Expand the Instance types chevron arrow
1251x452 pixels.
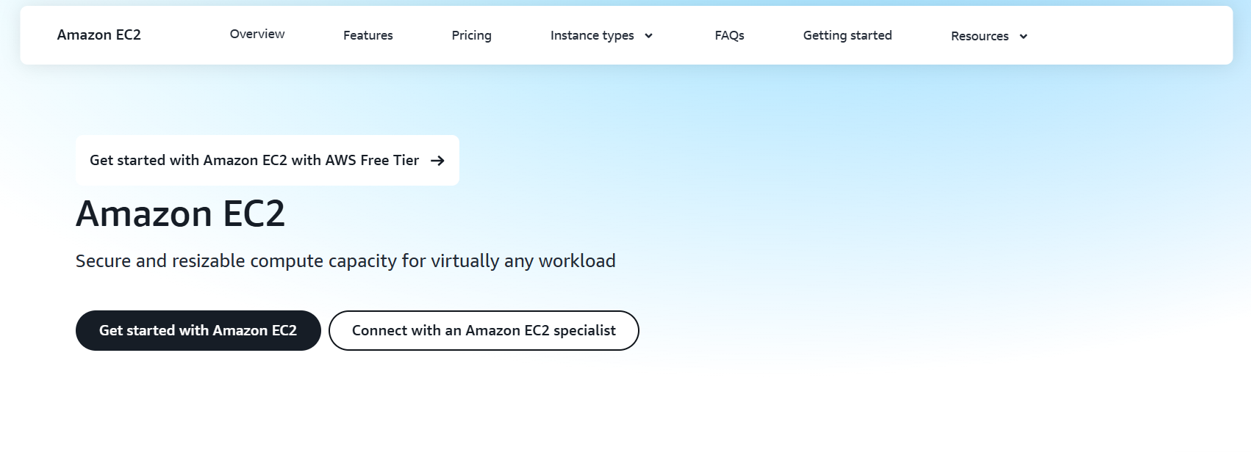click(x=648, y=36)
